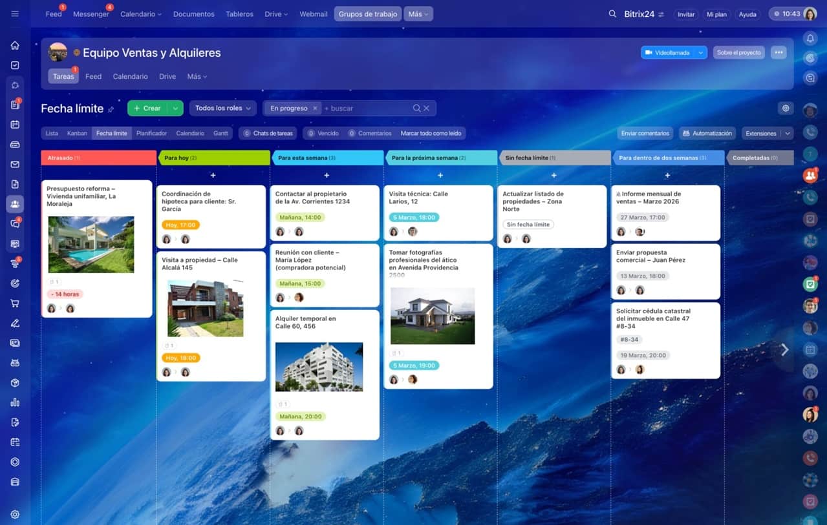Open the Gantt view tab
Screen dimensions: 827x525
click(x=220, y=133)
